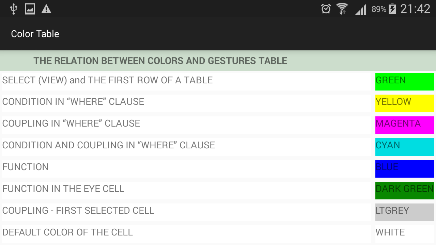
Task: Tap the WHITE default color cell
Action: [x=404, y=233]
